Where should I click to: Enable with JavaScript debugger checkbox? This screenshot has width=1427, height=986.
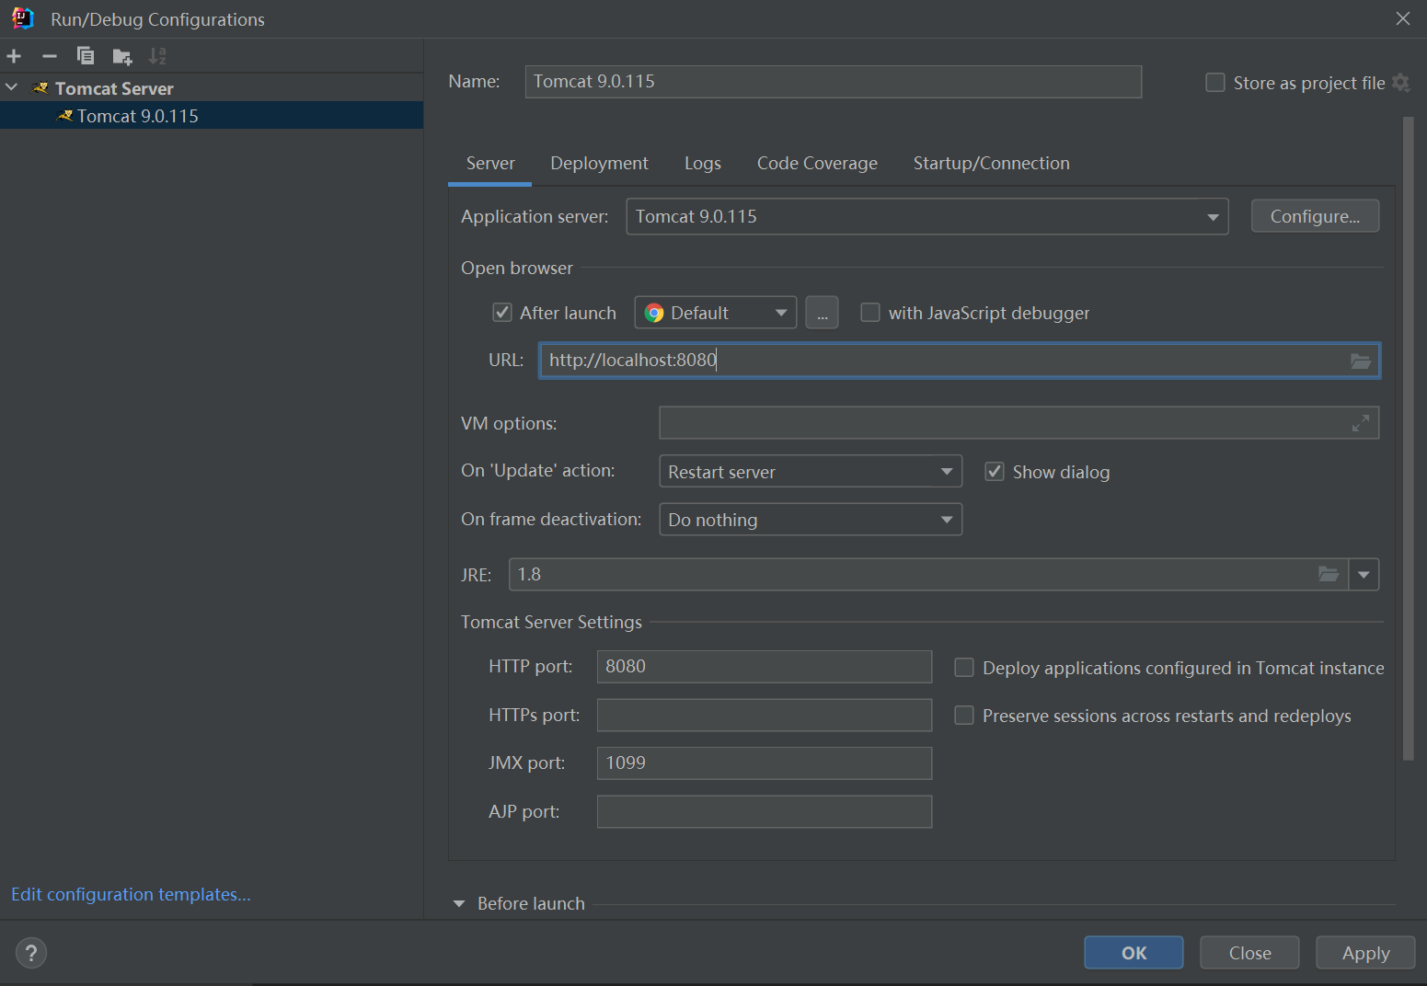(870, 313)
